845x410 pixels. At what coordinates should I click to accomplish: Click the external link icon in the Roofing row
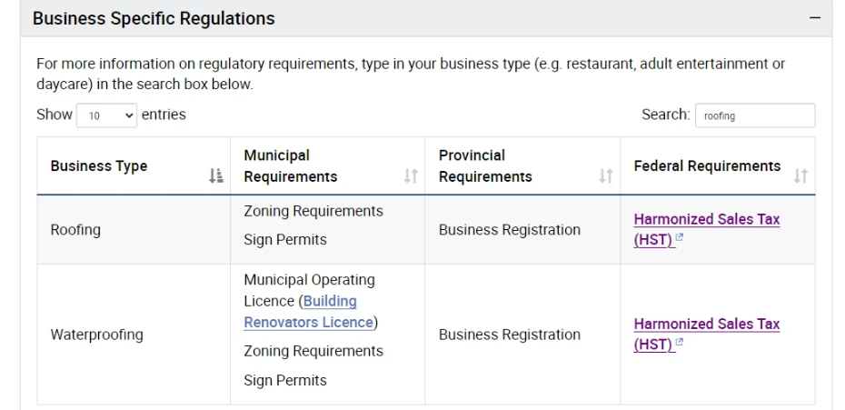[679, 237]
